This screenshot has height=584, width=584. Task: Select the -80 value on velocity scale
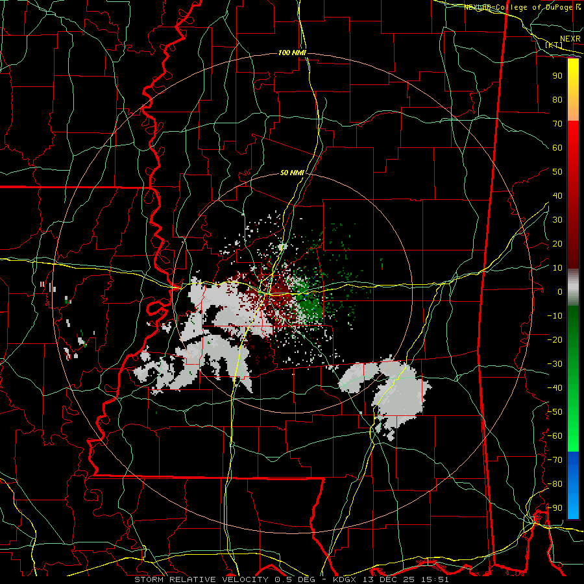[x=555, y=484]
